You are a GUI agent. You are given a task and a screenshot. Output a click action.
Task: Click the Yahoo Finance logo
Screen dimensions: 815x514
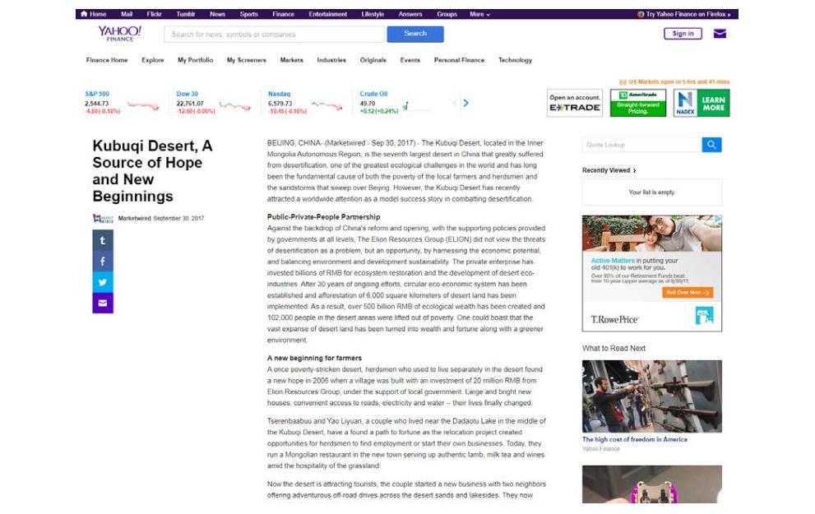[120, 34]
